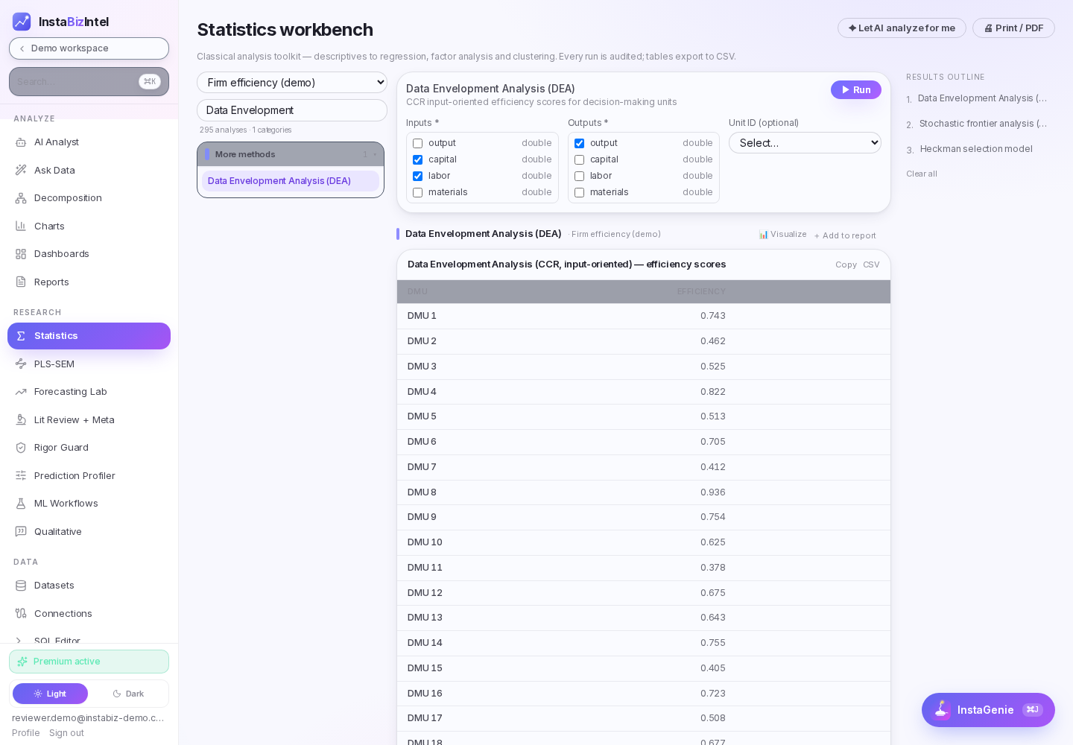
Task: Open the Decomposition tree icon
Action: (x=21, y=198)
